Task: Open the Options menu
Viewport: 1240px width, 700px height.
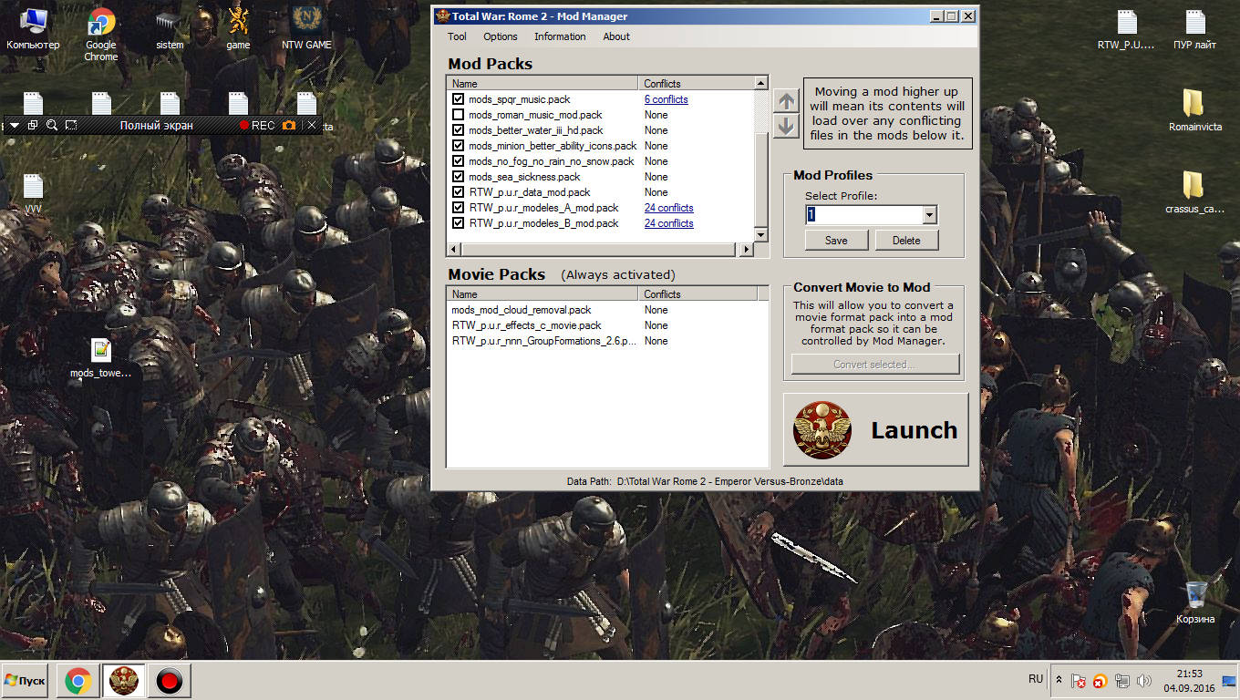Action: pyautogui.click(x=501, y=36)
